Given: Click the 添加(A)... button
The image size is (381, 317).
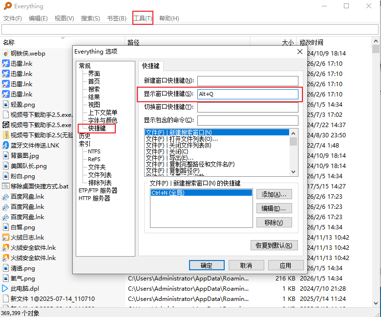Looking at the screenshot, I should pyautogui.click(x=274, y=194).
